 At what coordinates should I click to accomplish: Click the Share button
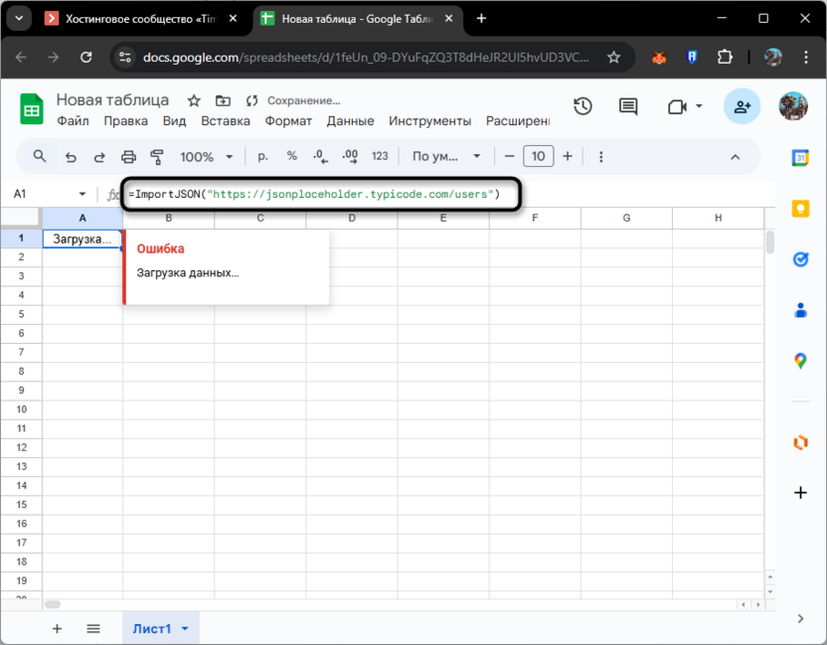coord(742,106)
